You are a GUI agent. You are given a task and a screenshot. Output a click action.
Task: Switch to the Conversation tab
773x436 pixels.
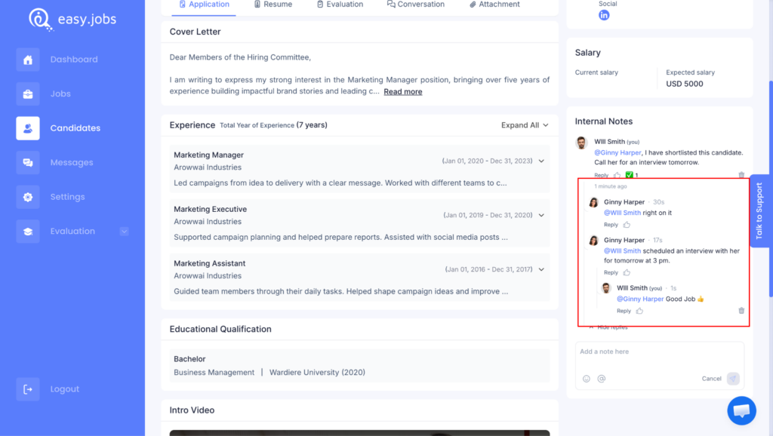click(x=416, y=5)
